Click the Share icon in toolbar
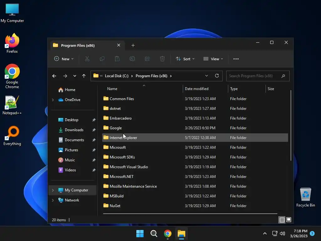 (147, 59)
